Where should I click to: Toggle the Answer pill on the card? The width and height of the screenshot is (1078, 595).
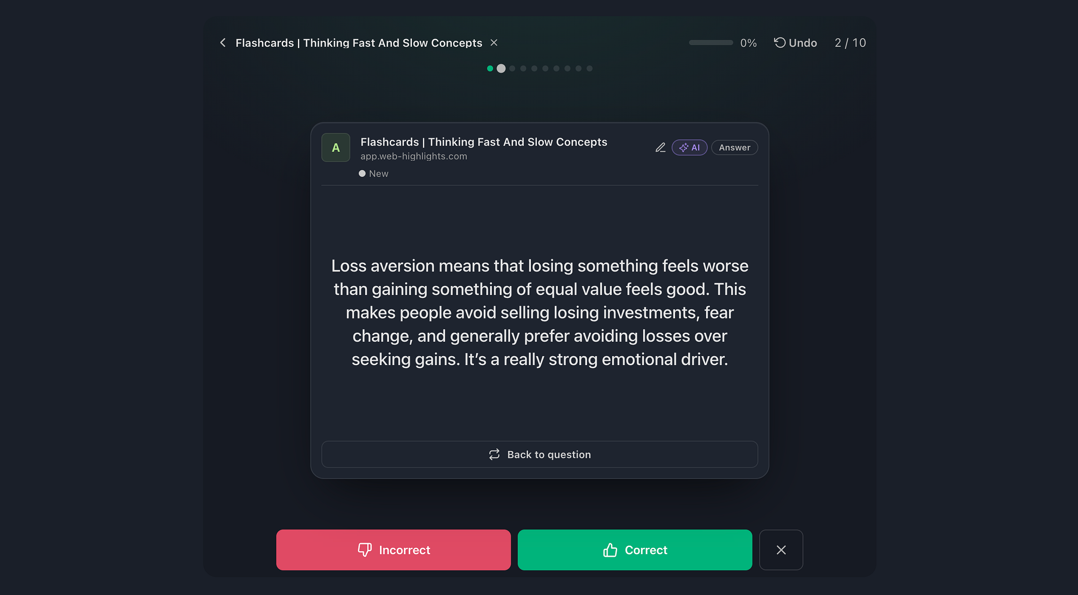click(734, 147)
